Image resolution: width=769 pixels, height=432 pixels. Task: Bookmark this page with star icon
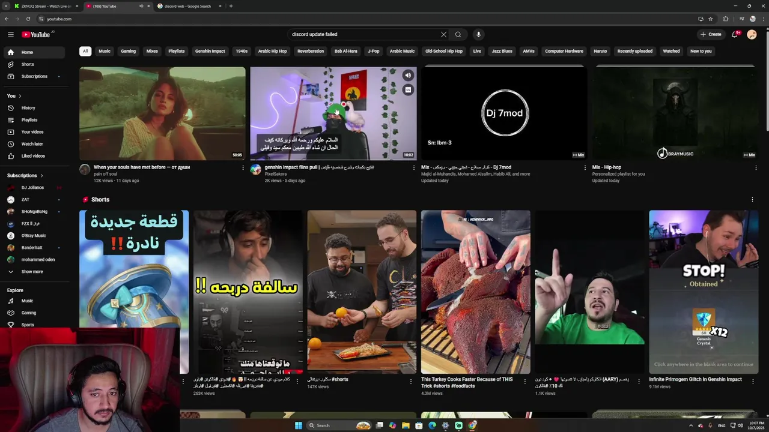711,19
